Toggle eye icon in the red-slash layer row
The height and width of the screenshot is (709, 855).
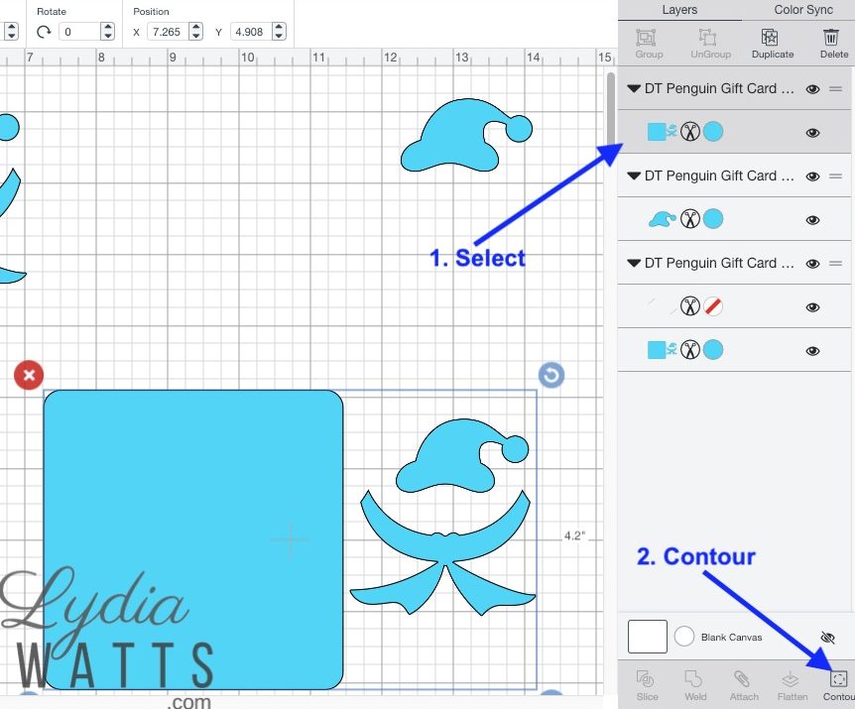tap(812, 307)
